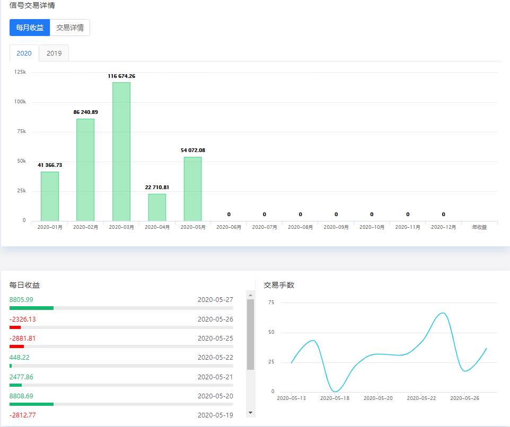
Task: Click the scrollbar down arrow in daily profit list
Action: point(250,413)
